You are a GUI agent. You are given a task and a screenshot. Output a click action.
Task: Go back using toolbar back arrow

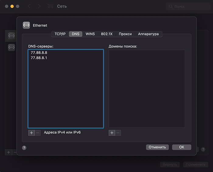29,6
